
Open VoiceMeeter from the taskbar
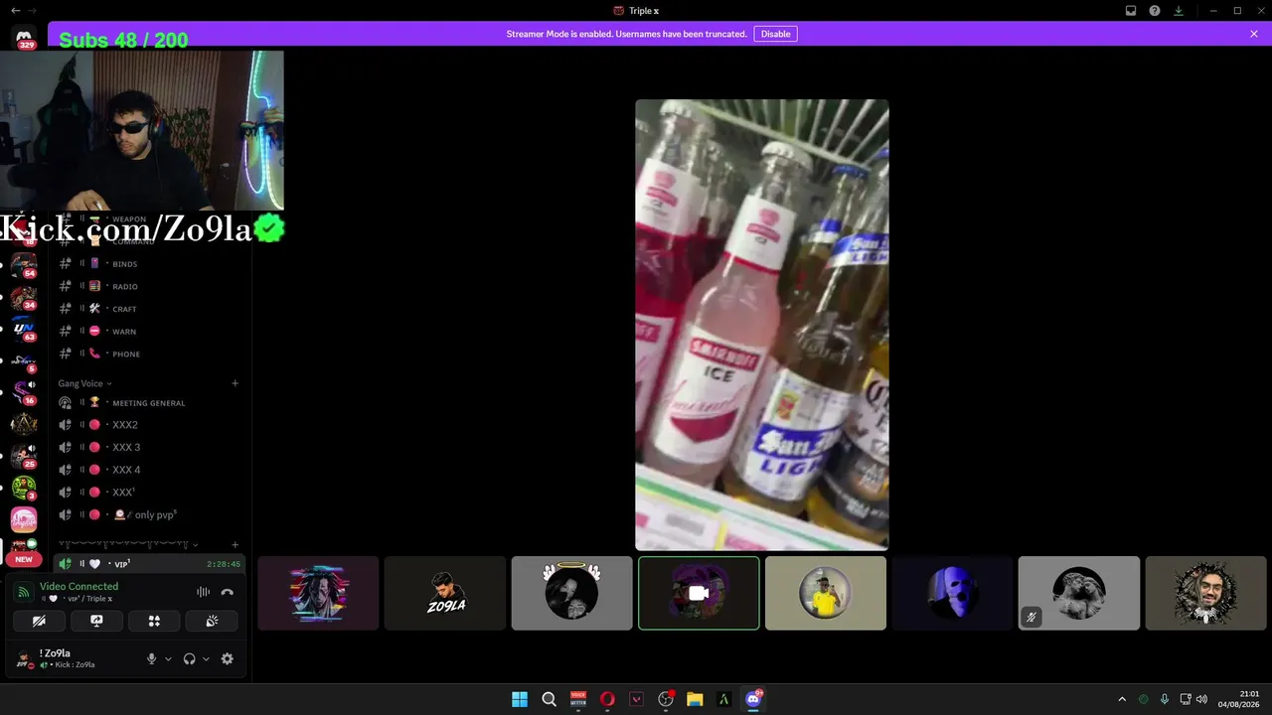[x=578, y=699]
